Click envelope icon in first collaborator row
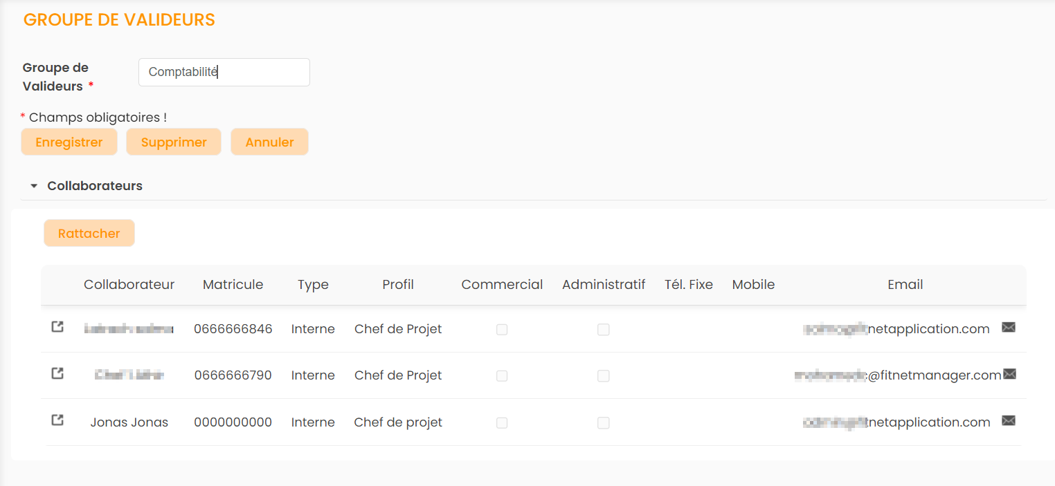The width and height of the screenshot is (1055, 486). click(1009, 328)
